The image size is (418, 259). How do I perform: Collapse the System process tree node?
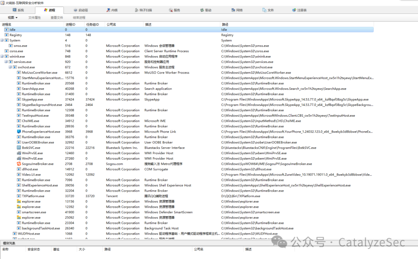(2, 40)
